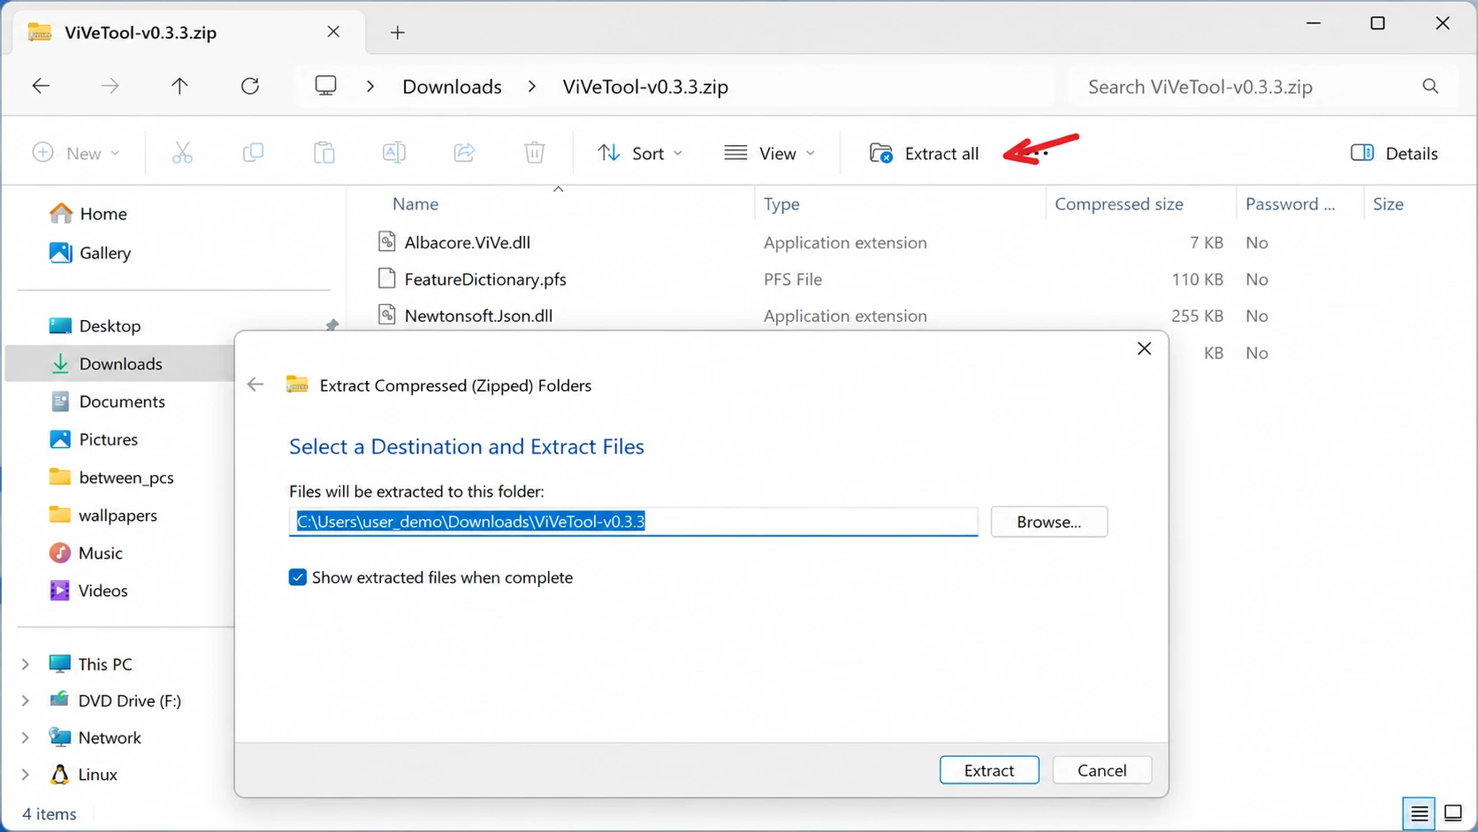Go back with the navigation back arrow
This screenshot has width=1478, height=832.
click(41, 86)
